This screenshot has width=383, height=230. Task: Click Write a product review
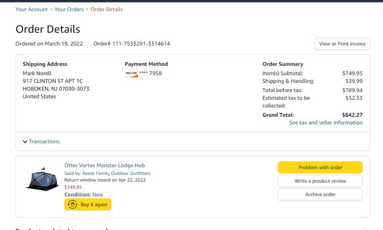pos(320,181)
